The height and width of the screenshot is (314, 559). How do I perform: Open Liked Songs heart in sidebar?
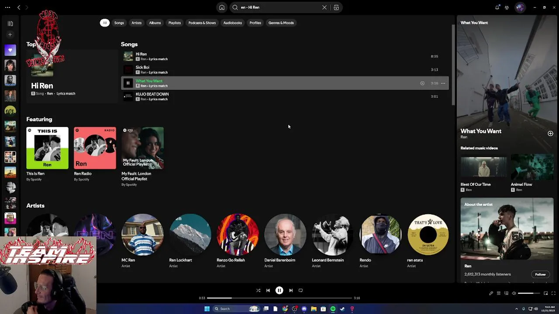(x=10, y=50)
